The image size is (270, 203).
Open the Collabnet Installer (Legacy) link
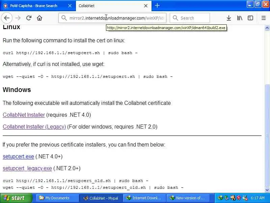click(34, 127)
